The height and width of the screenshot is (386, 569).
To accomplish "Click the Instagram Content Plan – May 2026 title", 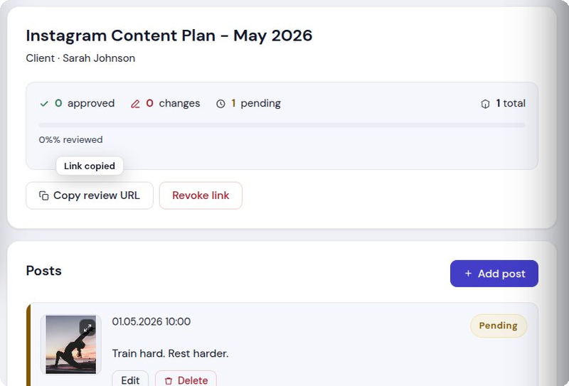I will (x=169, y=36).
